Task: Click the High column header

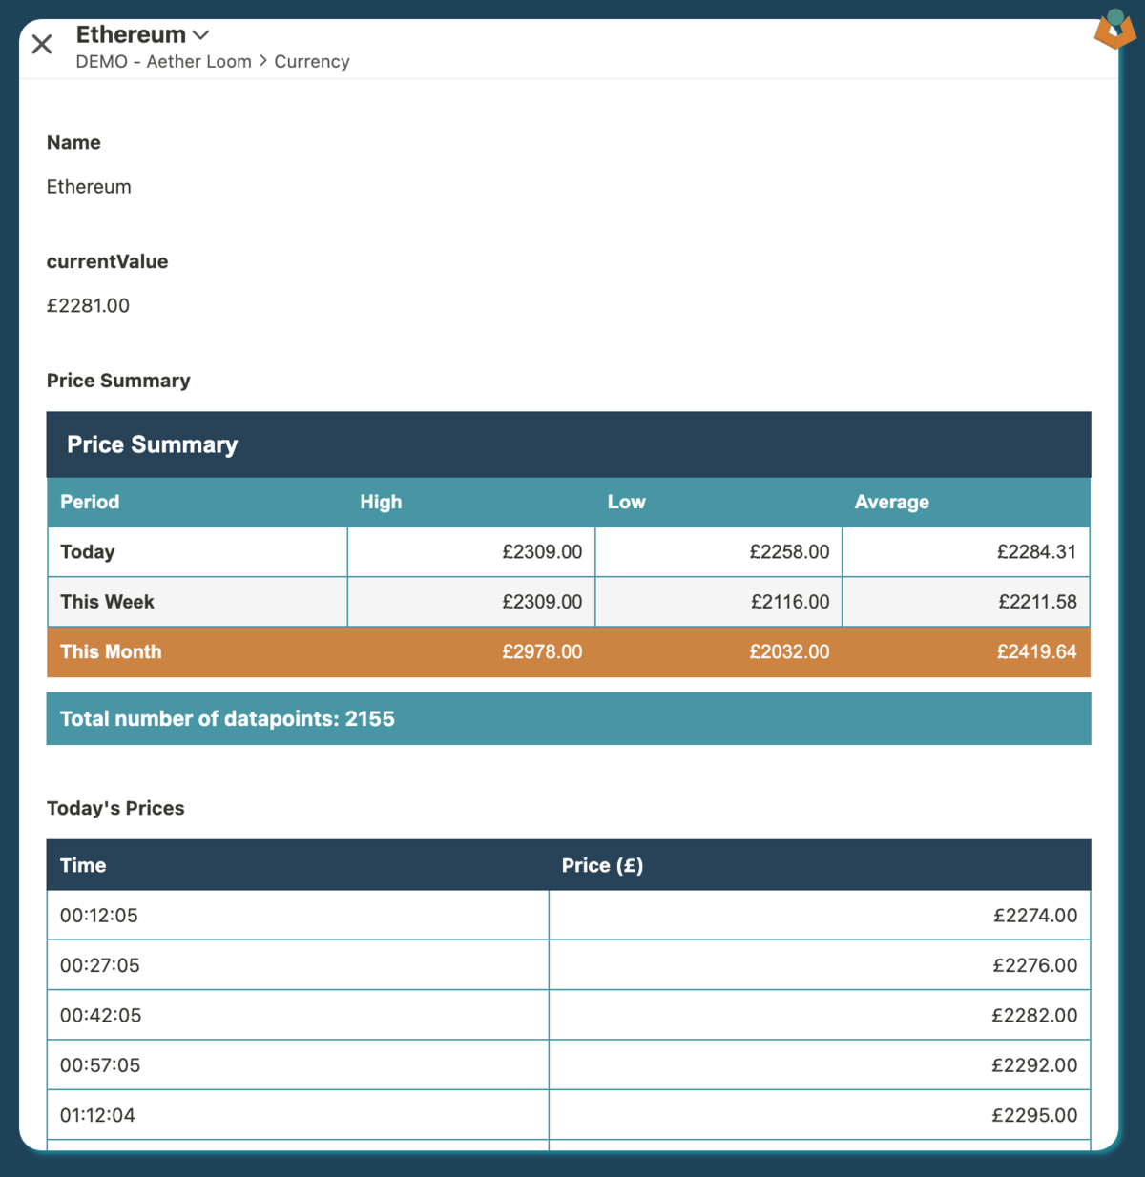Action: pos(381,502)
